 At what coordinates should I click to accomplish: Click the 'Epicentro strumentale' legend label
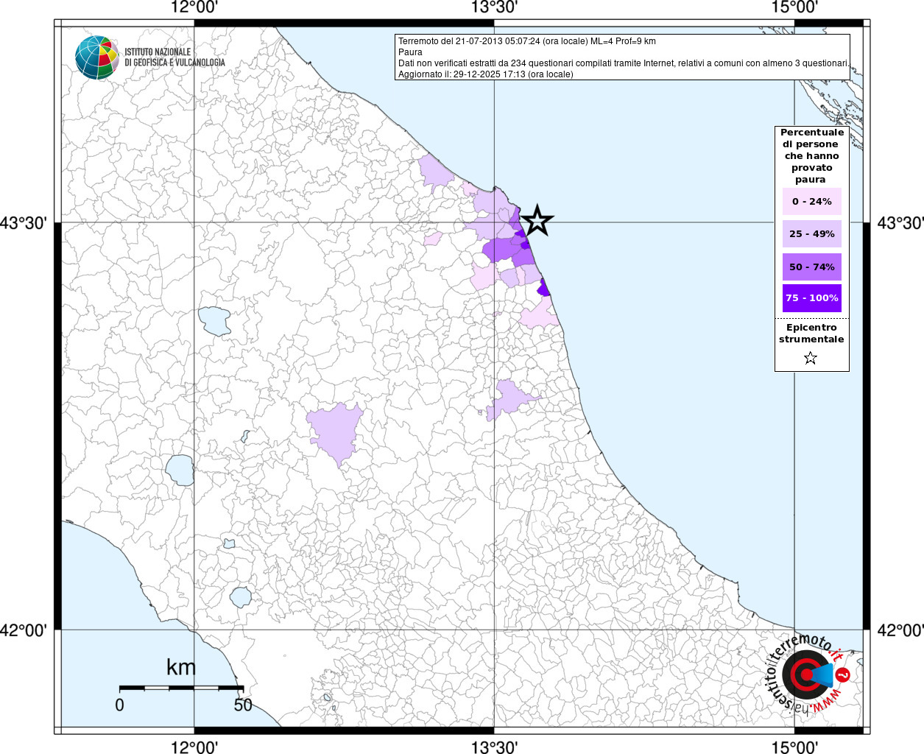click(811, 334)
